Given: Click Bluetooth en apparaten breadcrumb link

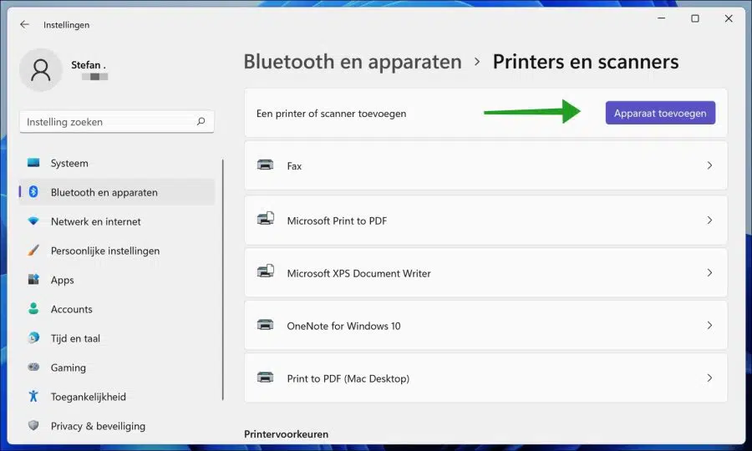Looking at the screenshot, I should (353, 62).
